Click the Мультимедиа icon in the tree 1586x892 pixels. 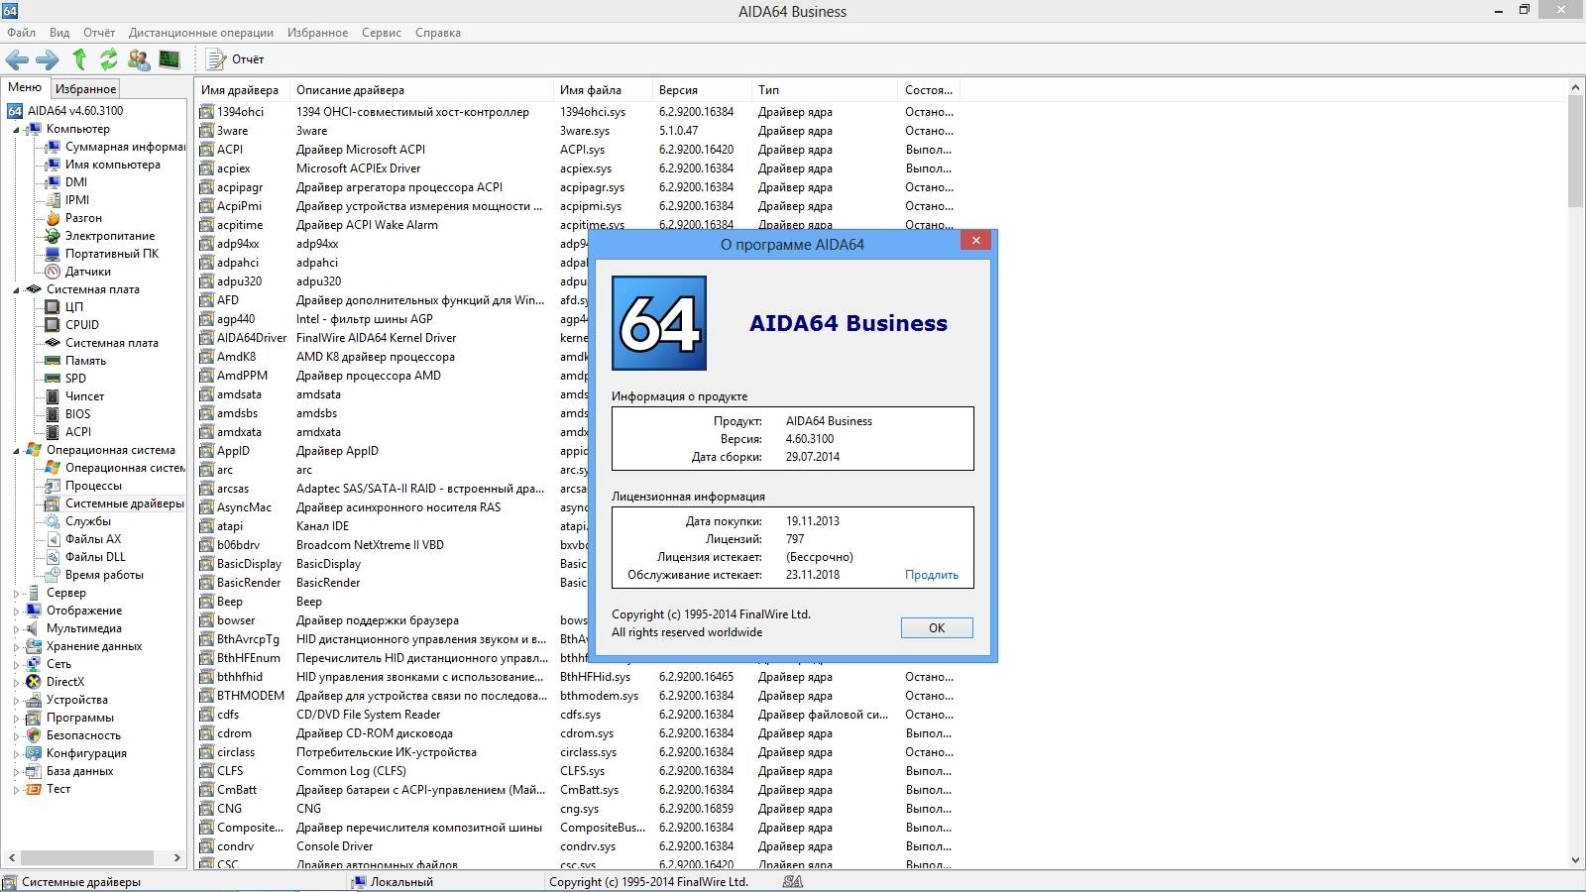34,628
